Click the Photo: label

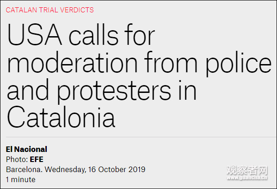coord(17,159)
